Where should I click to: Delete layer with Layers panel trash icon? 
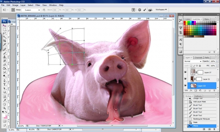coord(214,91)
